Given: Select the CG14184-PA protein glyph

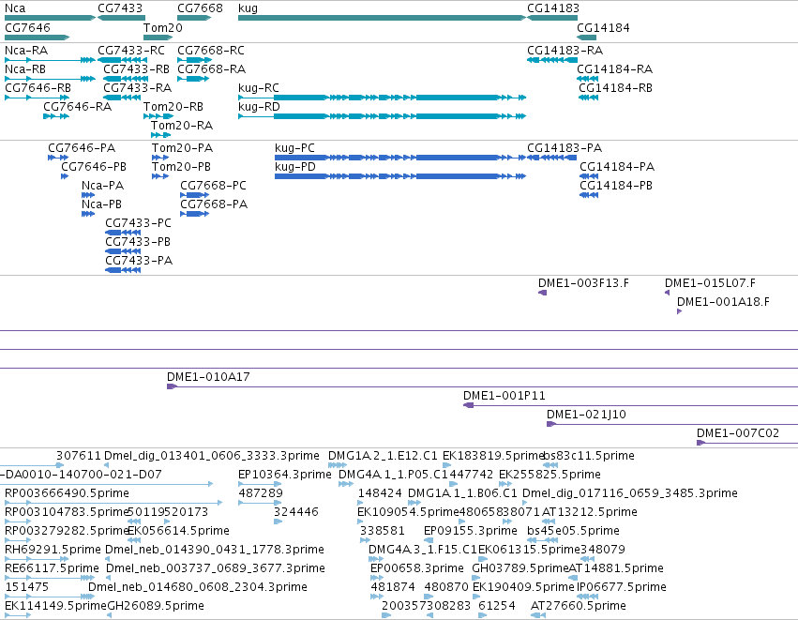Looking at the screenshot, I should (x=589, y=176).
